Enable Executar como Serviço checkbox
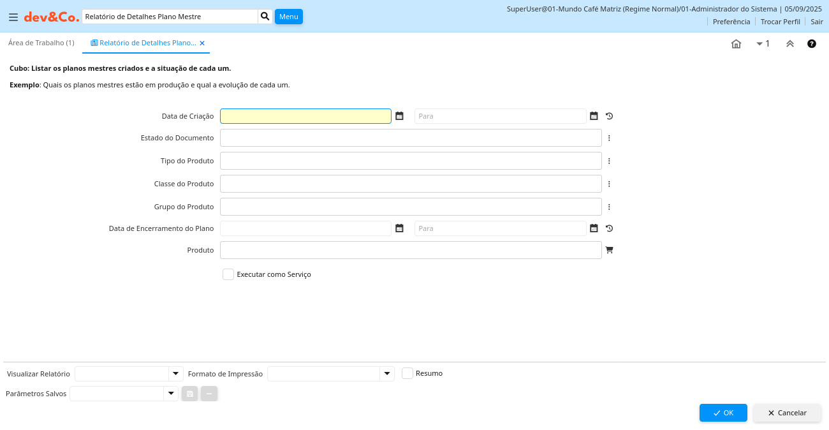The height and width of the screenshot is (430, 829). pyautogui.click(x=228, y=274)
